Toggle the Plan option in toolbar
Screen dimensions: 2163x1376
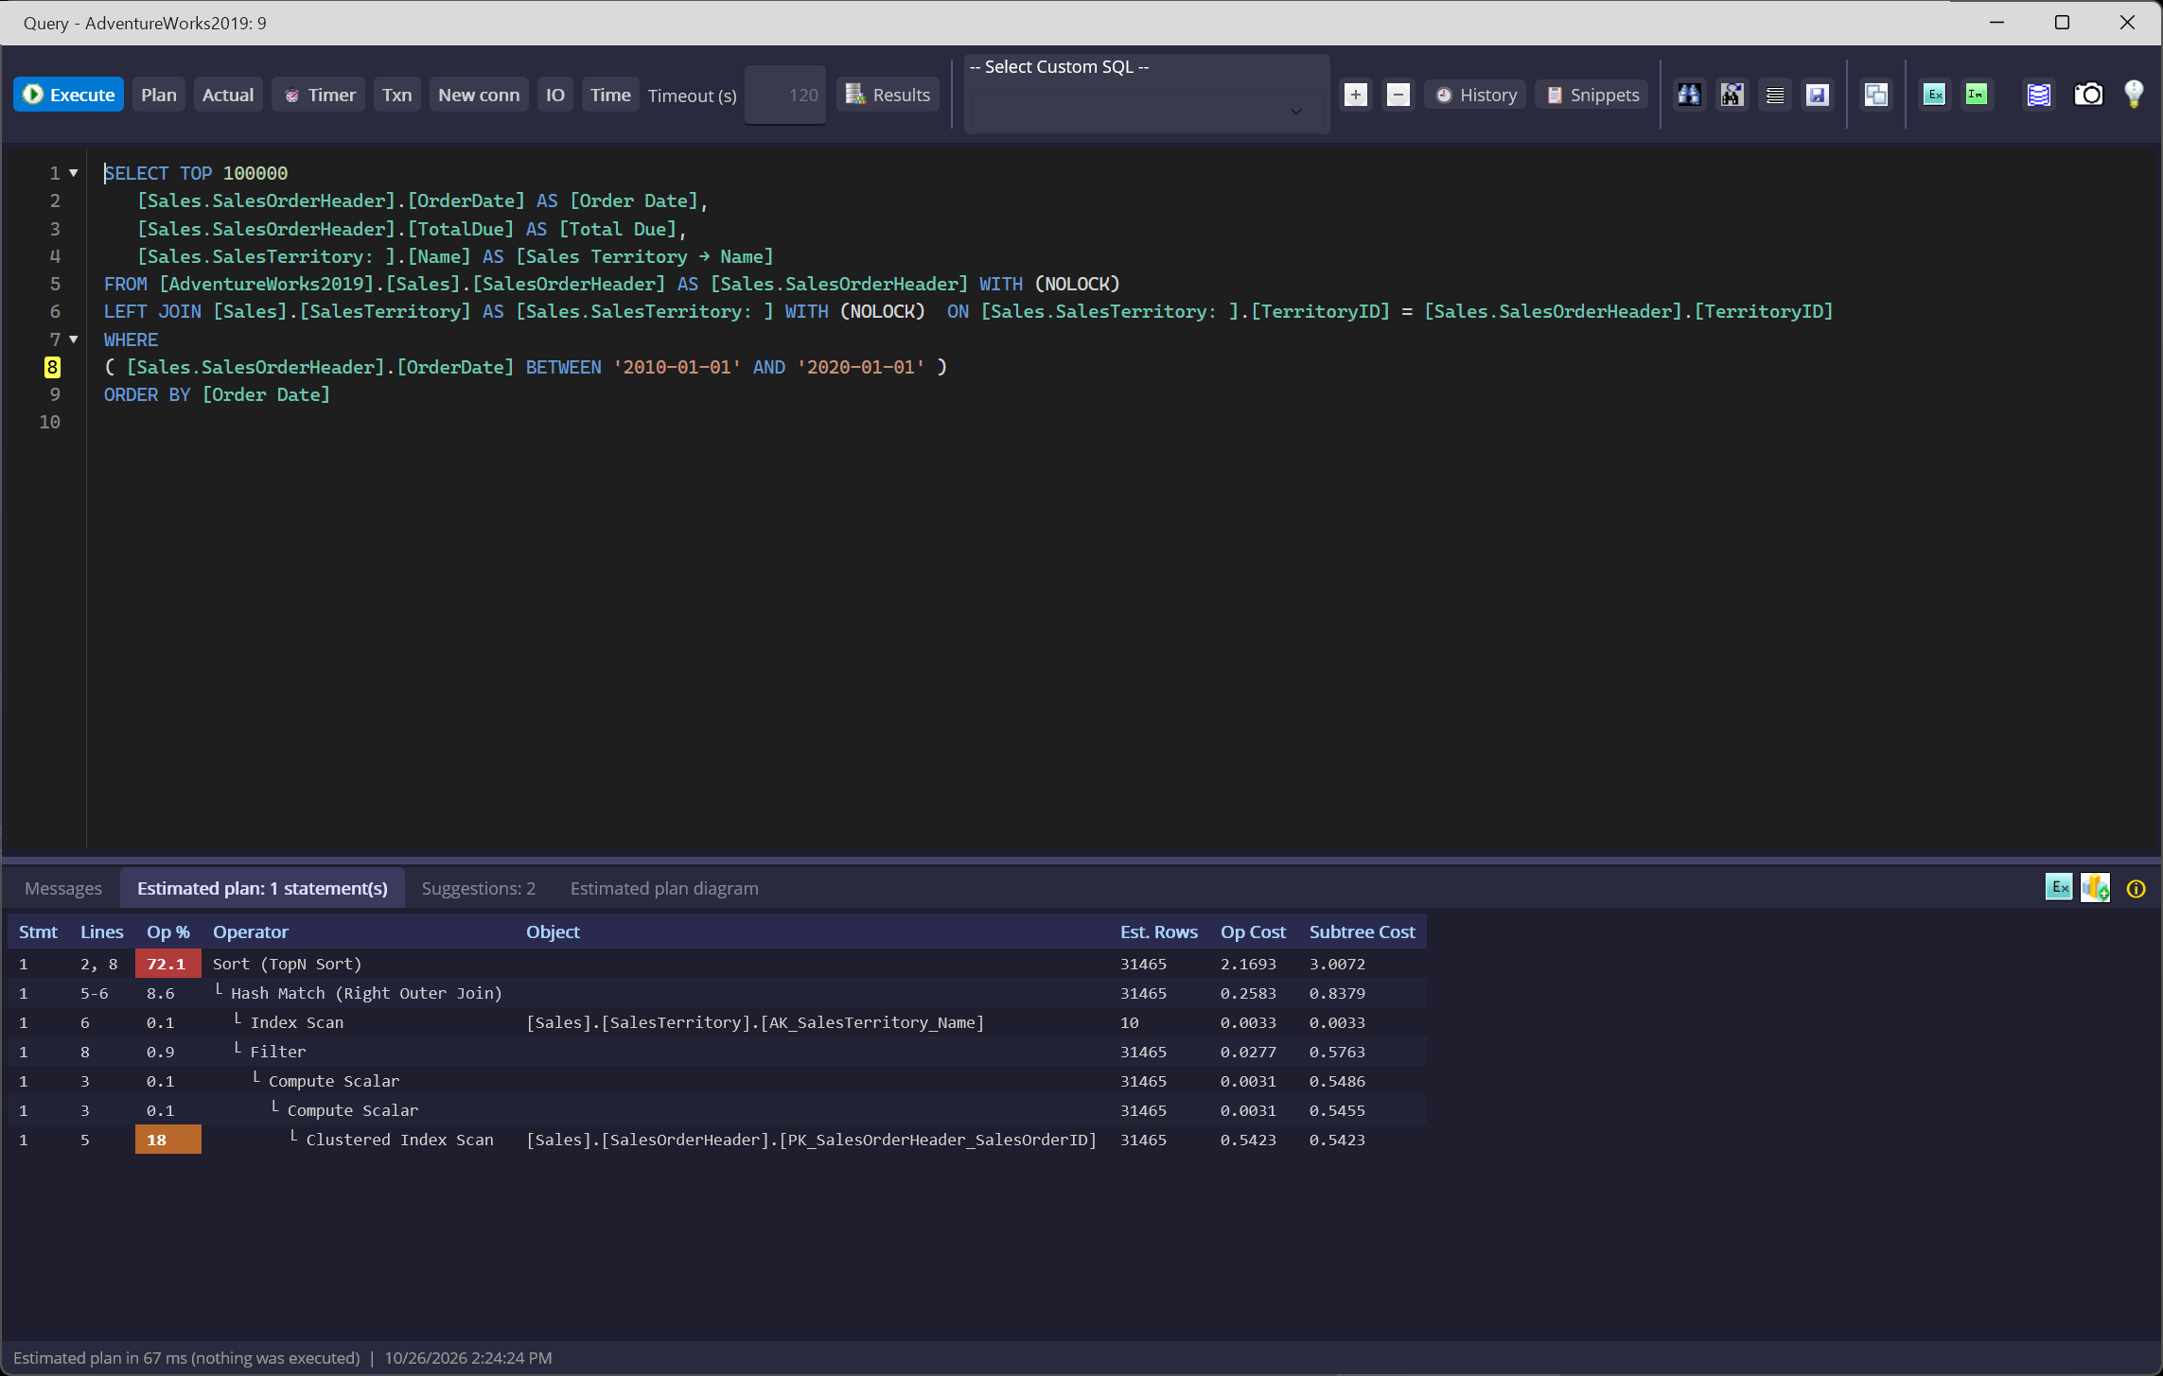159,95
